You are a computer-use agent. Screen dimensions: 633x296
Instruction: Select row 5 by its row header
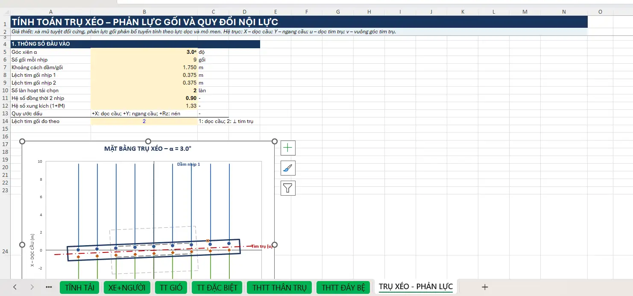pos(5,52)
